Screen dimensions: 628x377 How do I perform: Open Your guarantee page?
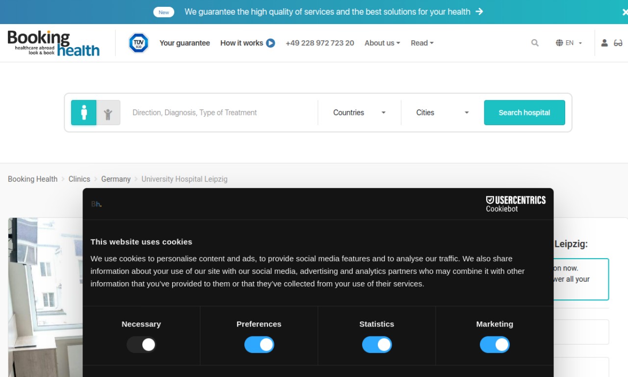[184, 43]
